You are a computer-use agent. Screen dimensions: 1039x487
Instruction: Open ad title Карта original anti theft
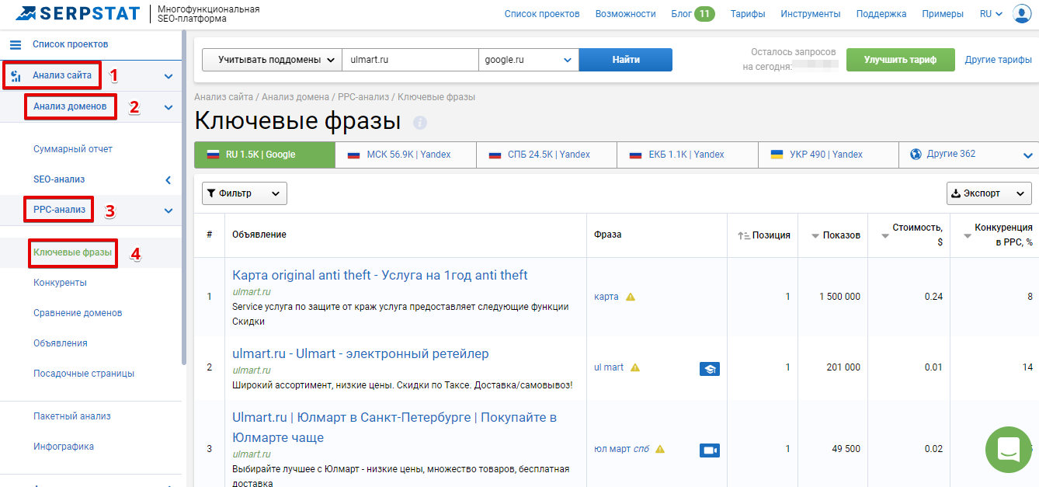coord(380,275)
